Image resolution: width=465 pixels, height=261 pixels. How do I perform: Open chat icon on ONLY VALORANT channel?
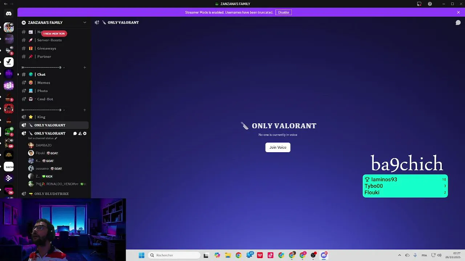(x=75, y=133)
